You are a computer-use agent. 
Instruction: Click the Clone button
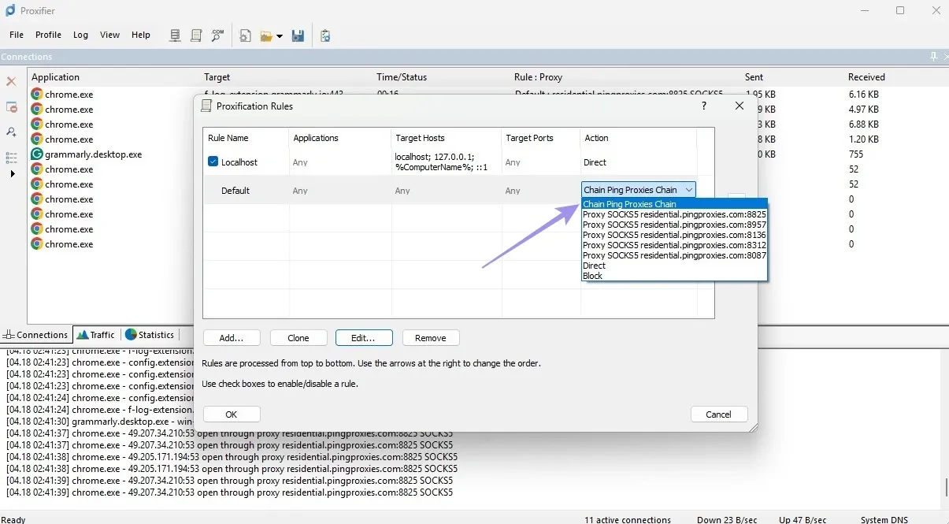298,337
